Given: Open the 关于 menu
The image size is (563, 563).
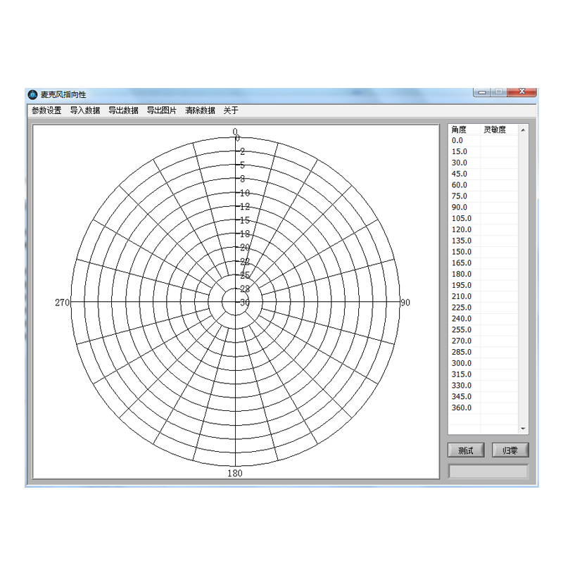Looking at the screenshot, I should click(231, 110).
